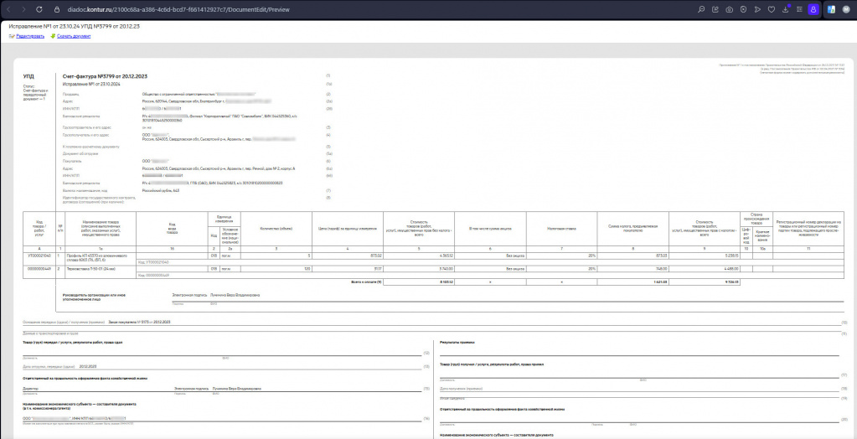Click the purple profile account button

(813, 9)
